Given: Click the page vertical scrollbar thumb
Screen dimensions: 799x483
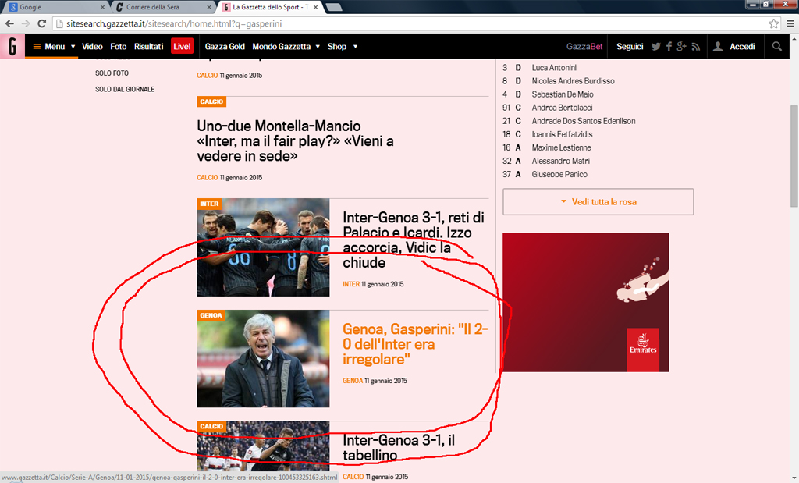Looking at the screenshot, I should 794,156.
